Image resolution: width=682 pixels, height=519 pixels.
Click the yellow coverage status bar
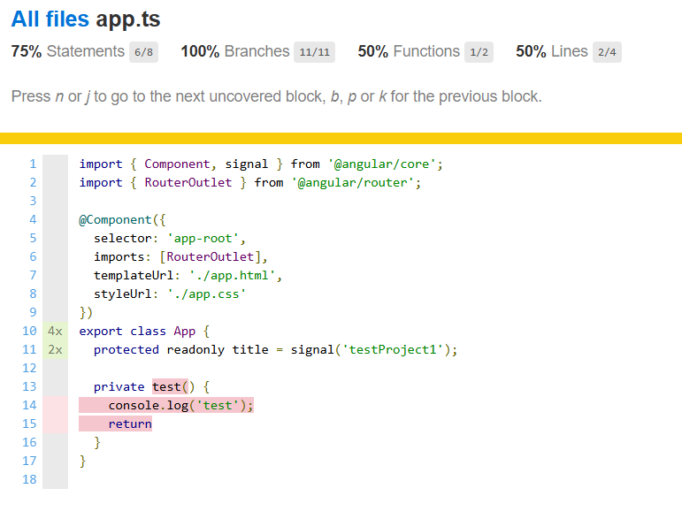click(341, 138)
